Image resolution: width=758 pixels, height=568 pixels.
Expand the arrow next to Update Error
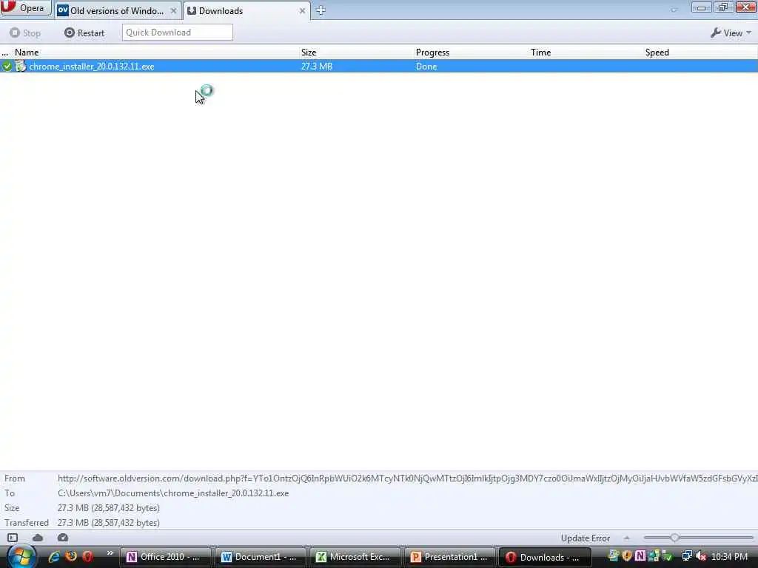coord(626,538)
